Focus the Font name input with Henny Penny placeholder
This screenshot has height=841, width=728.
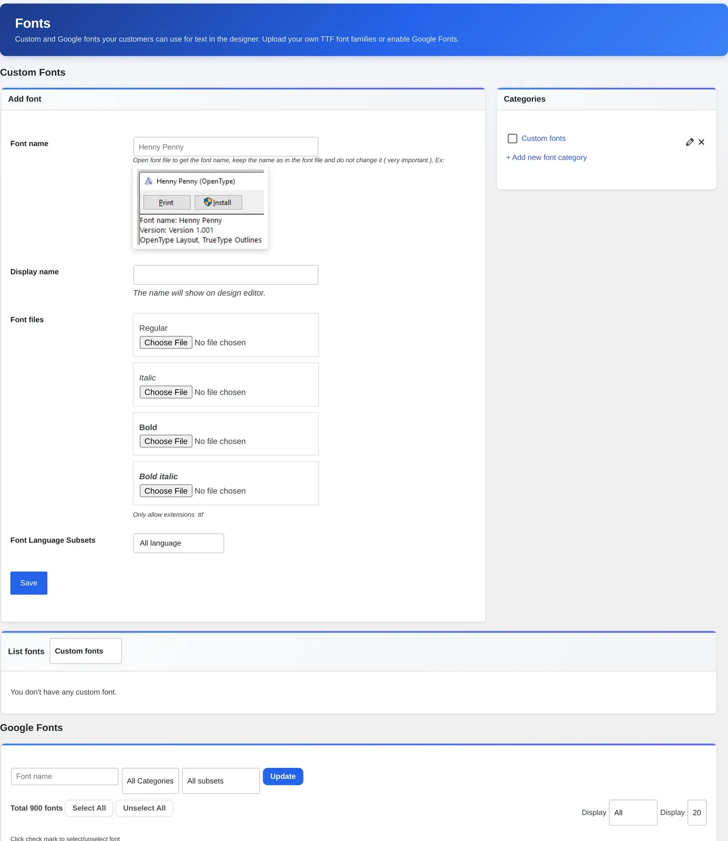click(226, 147)
